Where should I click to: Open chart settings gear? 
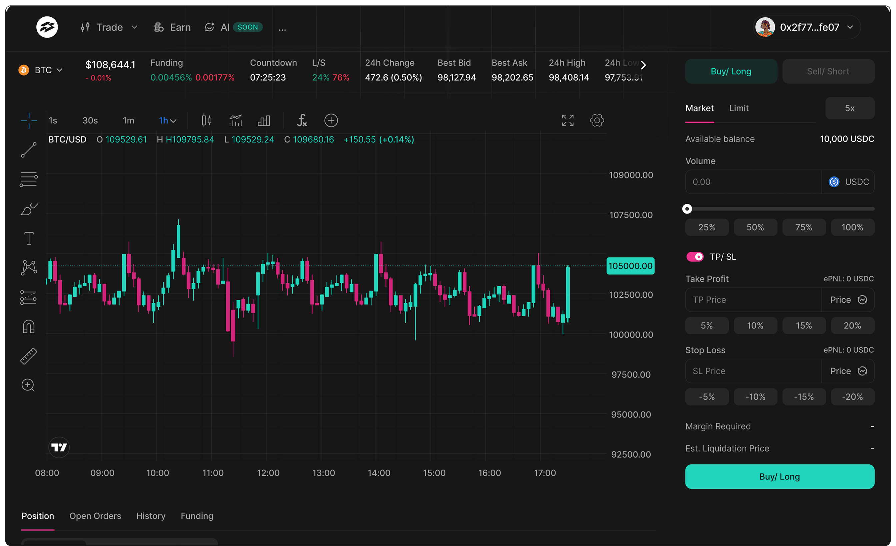[x=597, y=120]
